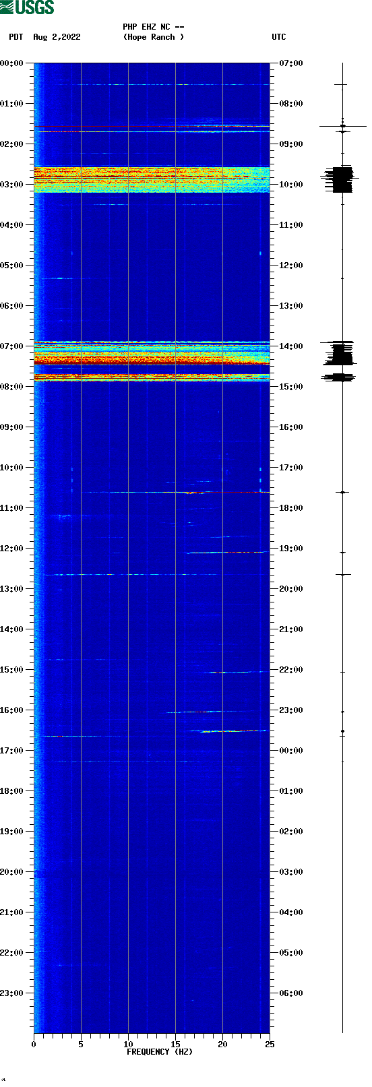372x1087 pixels.
Task: Click the 23:00 PDT label on left axis
Action: click(x=12, y=993)
